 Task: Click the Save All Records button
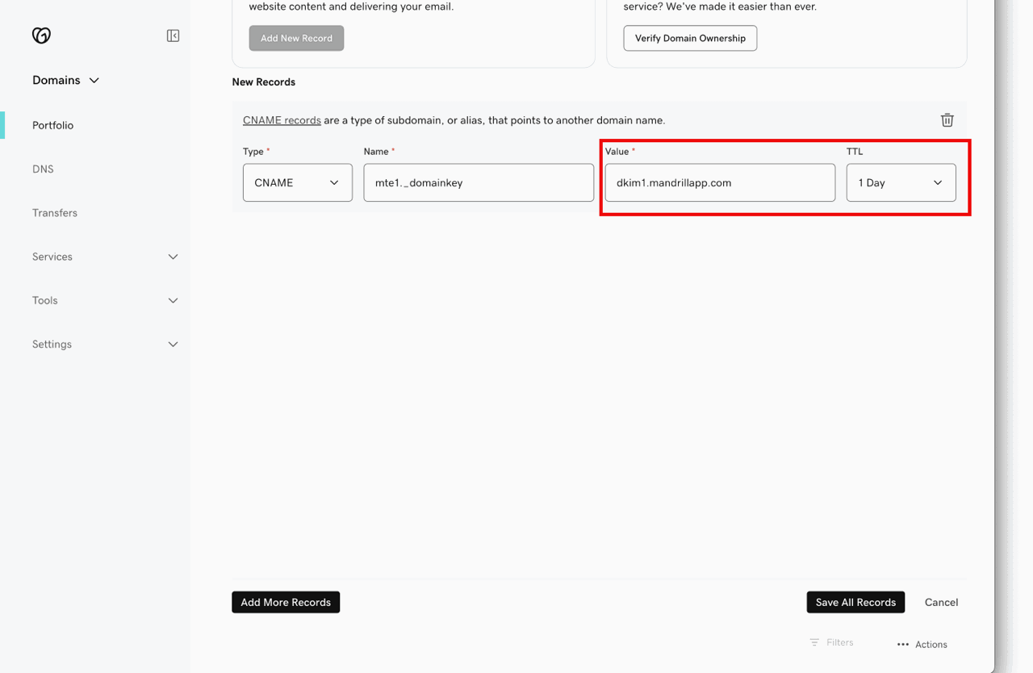point(855,602)
